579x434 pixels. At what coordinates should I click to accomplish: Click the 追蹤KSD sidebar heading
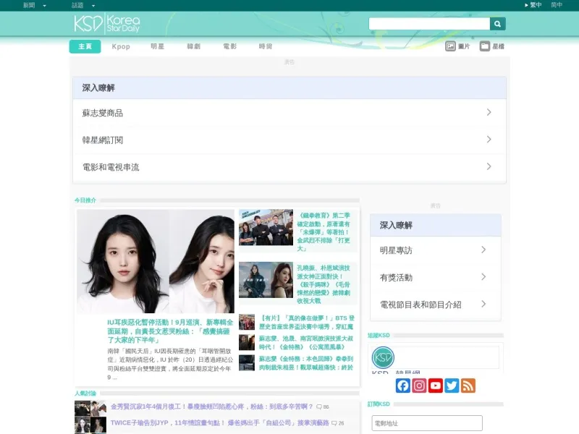point(379,335)
